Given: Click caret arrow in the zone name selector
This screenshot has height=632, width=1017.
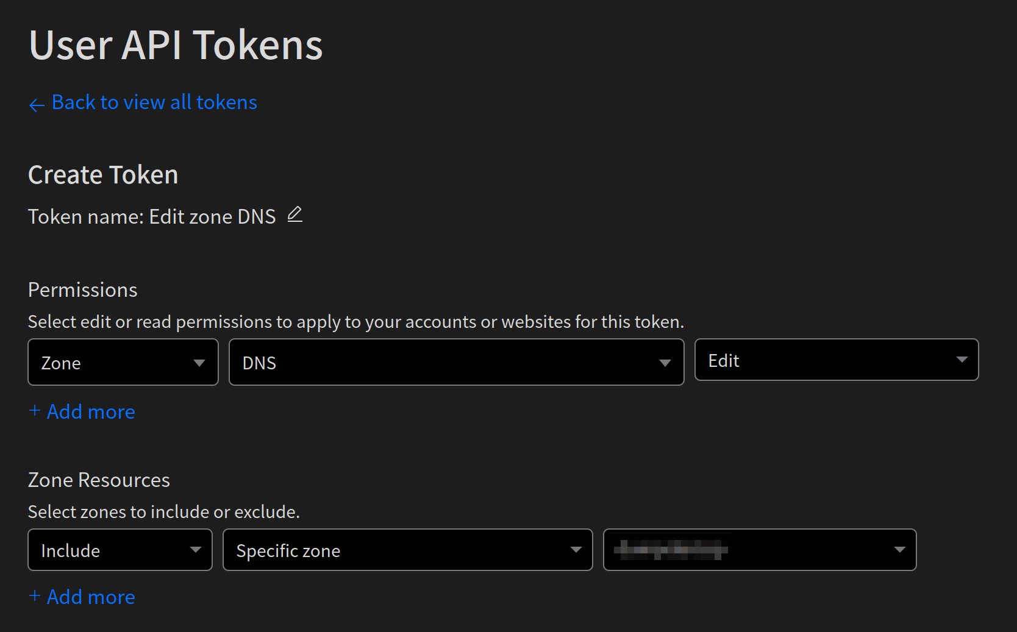Looking at the screenshot, I should [899, 550].
